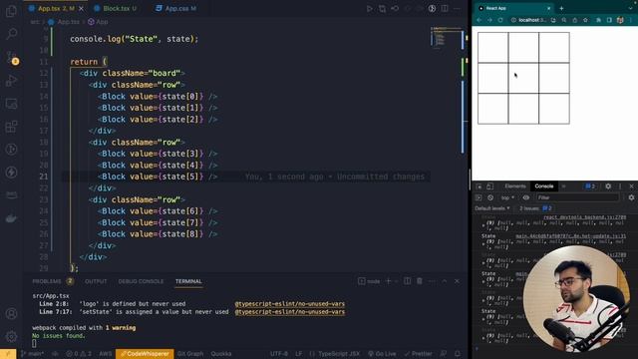
Task: Open DevTools settings gear
Action: [608, 186]
